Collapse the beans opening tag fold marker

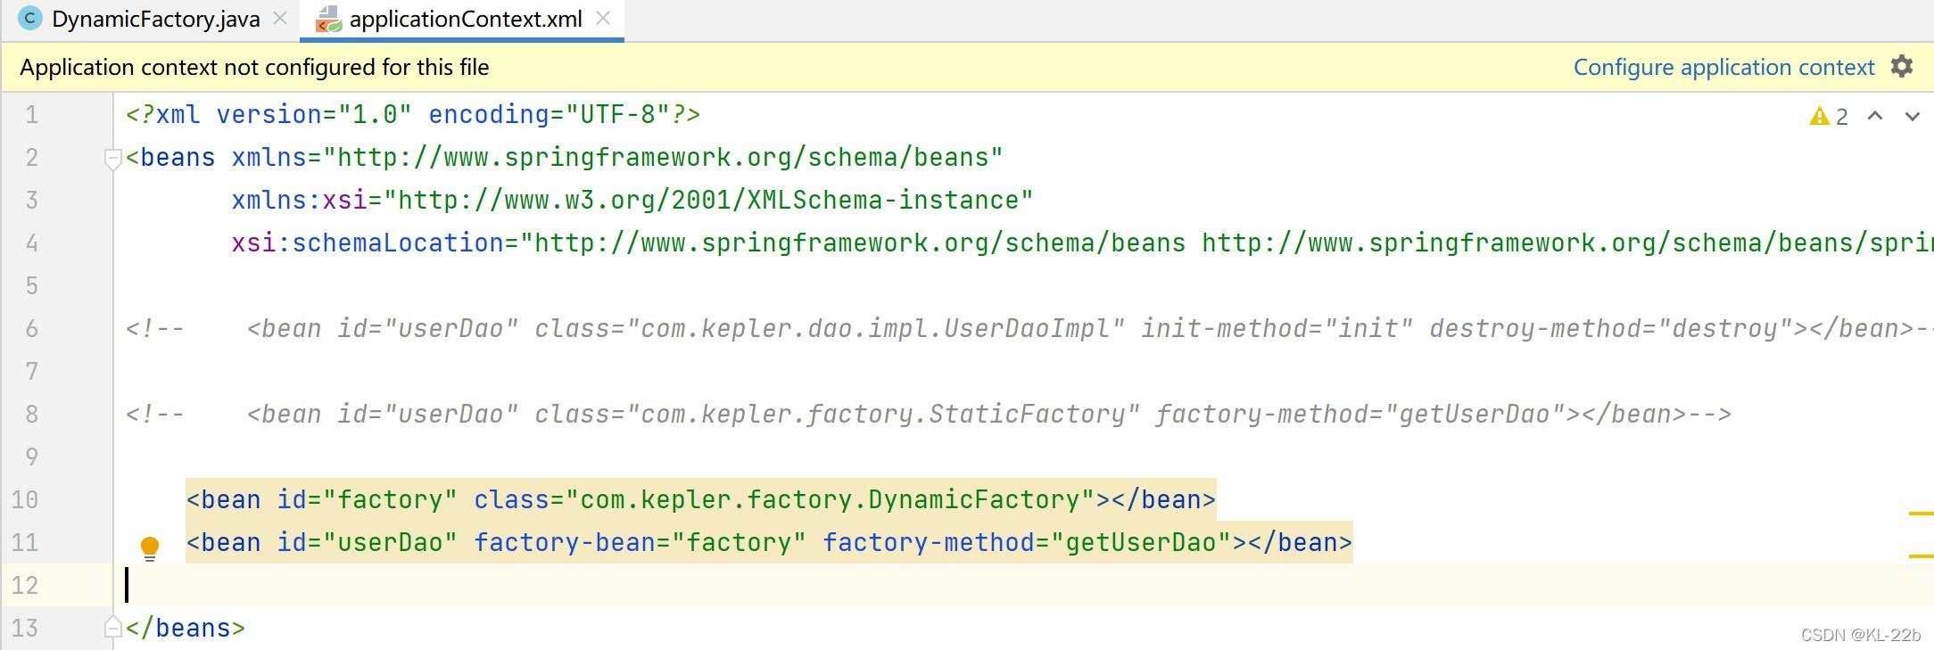point(112,159)
